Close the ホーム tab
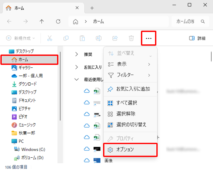The height and width of the screenshot is (171, 213). pos(77,8)
